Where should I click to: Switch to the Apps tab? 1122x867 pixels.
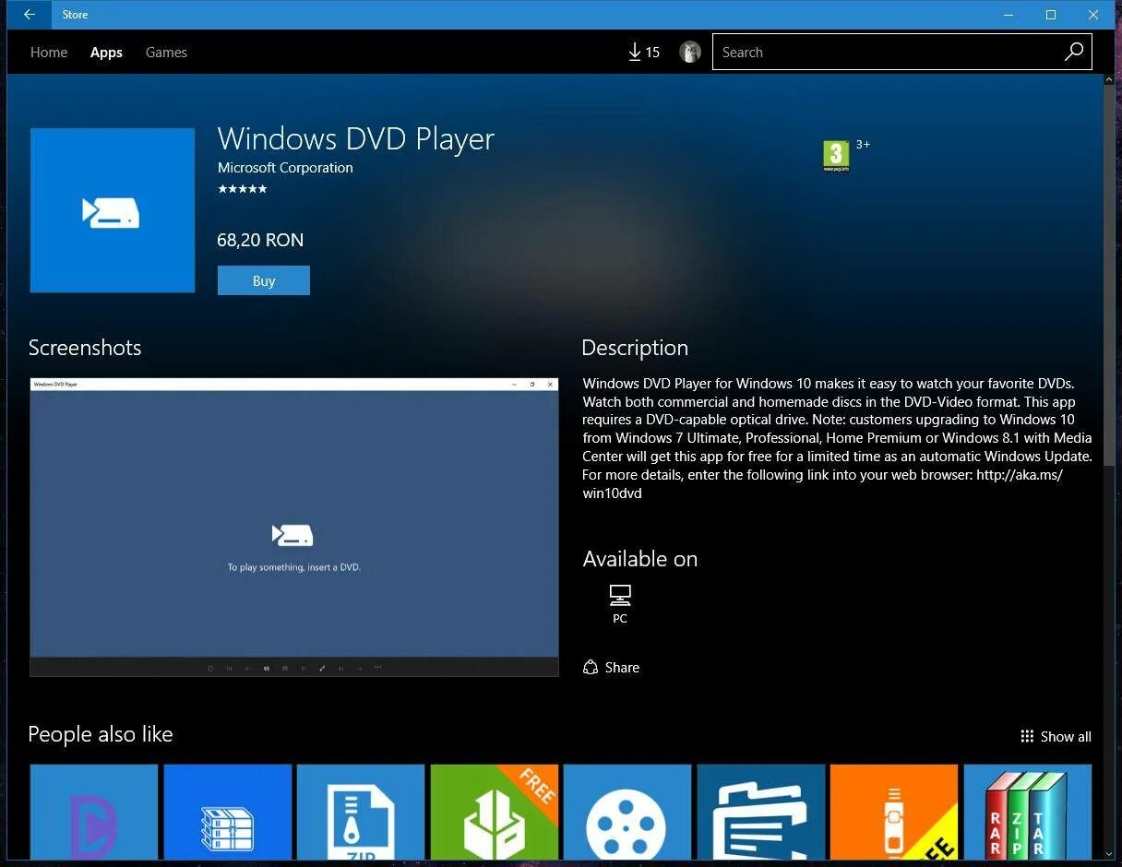tap(106, 53)
